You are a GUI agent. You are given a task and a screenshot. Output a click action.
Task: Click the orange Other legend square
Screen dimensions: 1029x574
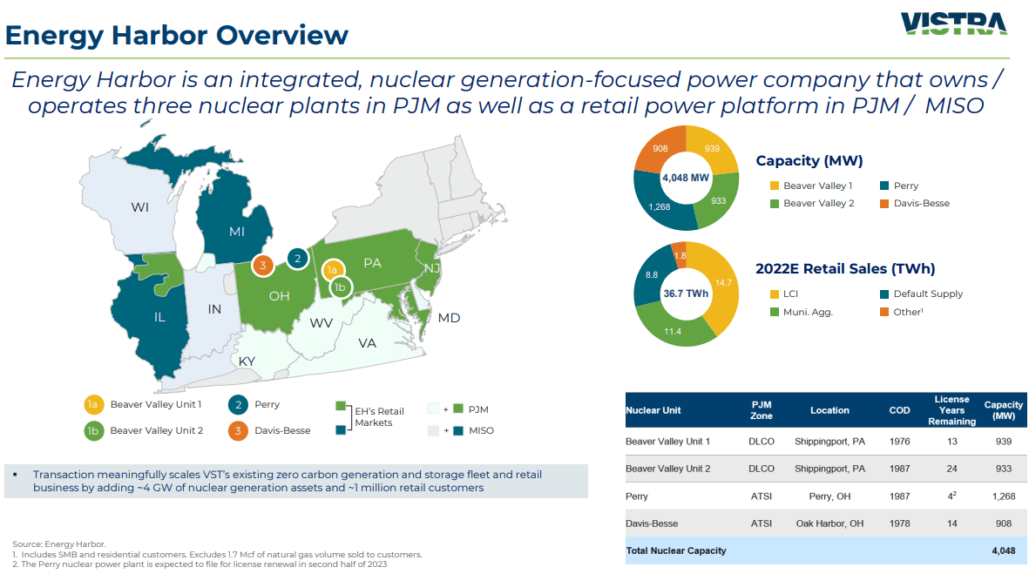click(883, 312)
